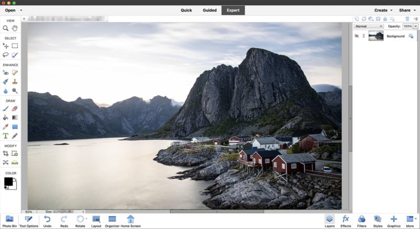
Task: Click the delete layer trash icon
Action: click(x=407, y=19)
